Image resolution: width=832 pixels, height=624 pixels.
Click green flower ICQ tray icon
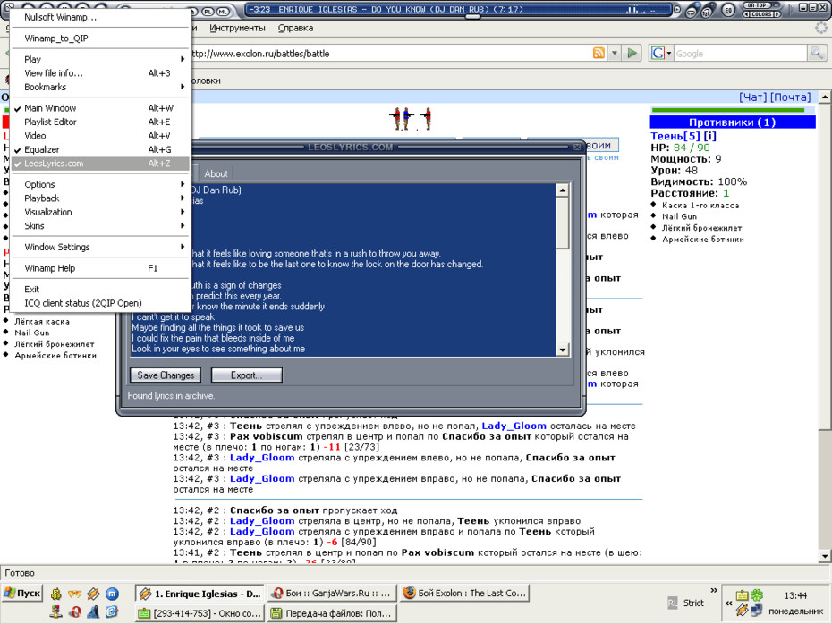(757, 594)
